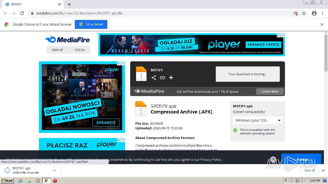The height and width of the screenshot is (184, 328).
Task: Close the left player ad
Action: pyautogui.click(x=123, y=63)
